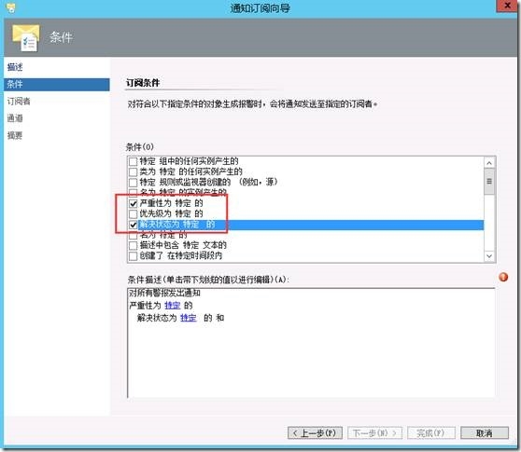Uncheck '解决状态为 特定 的' checkbox
Viewport: 521px width, 452px height.
(133, 225)
